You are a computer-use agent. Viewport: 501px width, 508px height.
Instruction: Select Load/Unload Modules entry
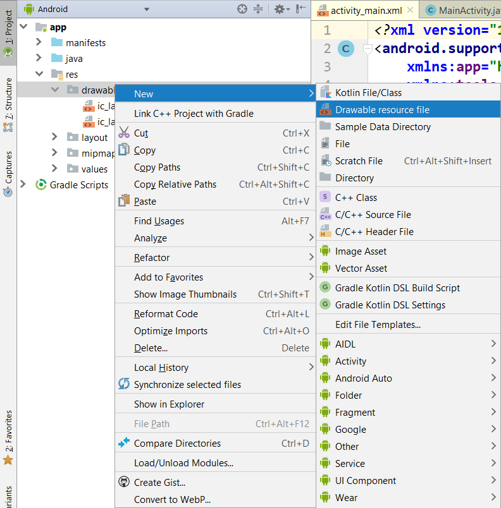pyautogui.click(x=215, y=463)
